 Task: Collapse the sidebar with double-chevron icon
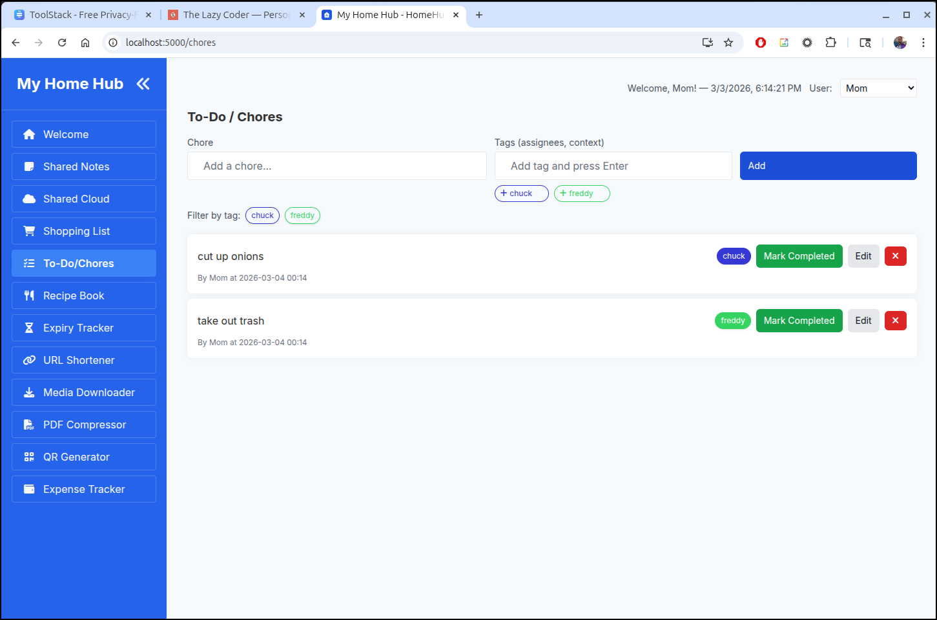click(143, 84)
